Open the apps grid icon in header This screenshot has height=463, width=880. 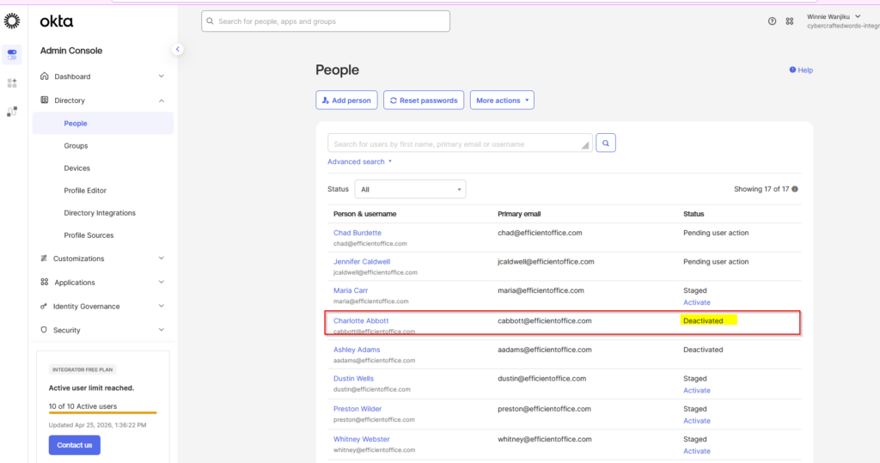coord(790,21)
